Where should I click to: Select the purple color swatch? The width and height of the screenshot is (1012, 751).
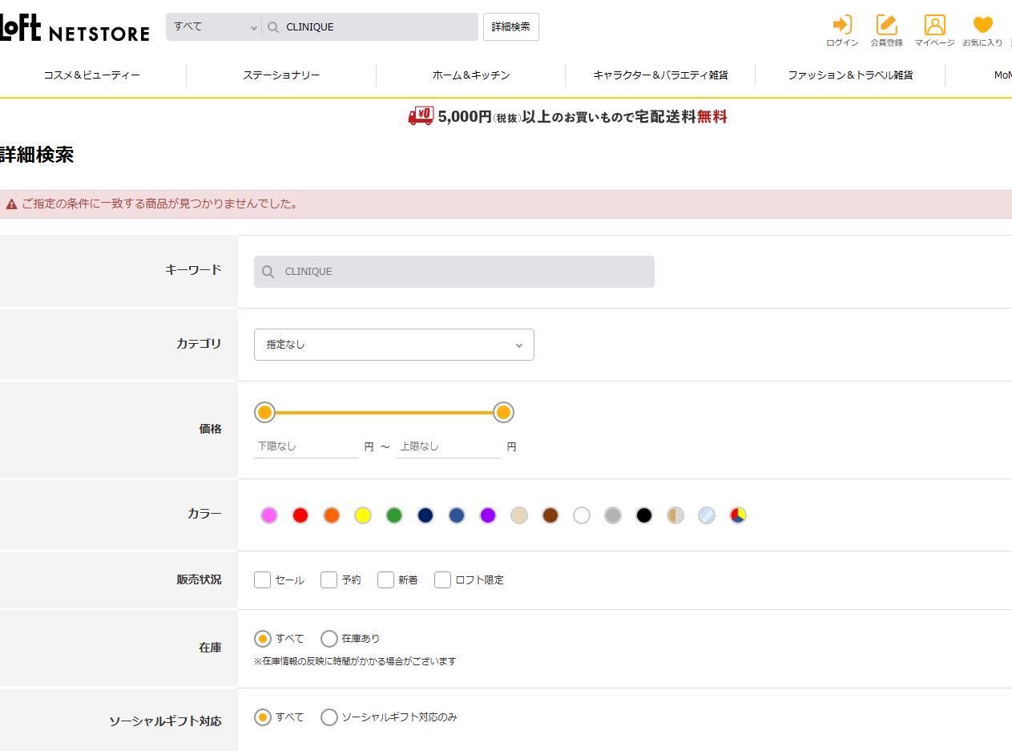tap(488, 515)
